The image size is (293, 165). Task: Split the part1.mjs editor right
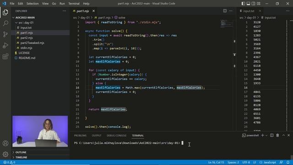[x=225, y=11]
